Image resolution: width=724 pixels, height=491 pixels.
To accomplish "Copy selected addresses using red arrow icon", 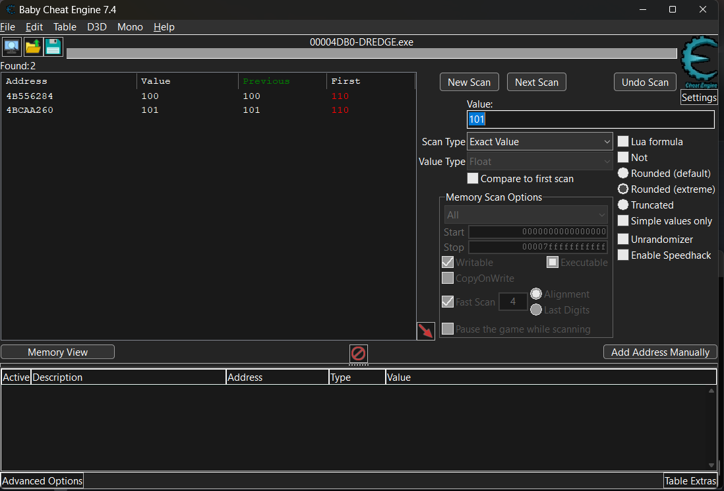I will [426, 331].
